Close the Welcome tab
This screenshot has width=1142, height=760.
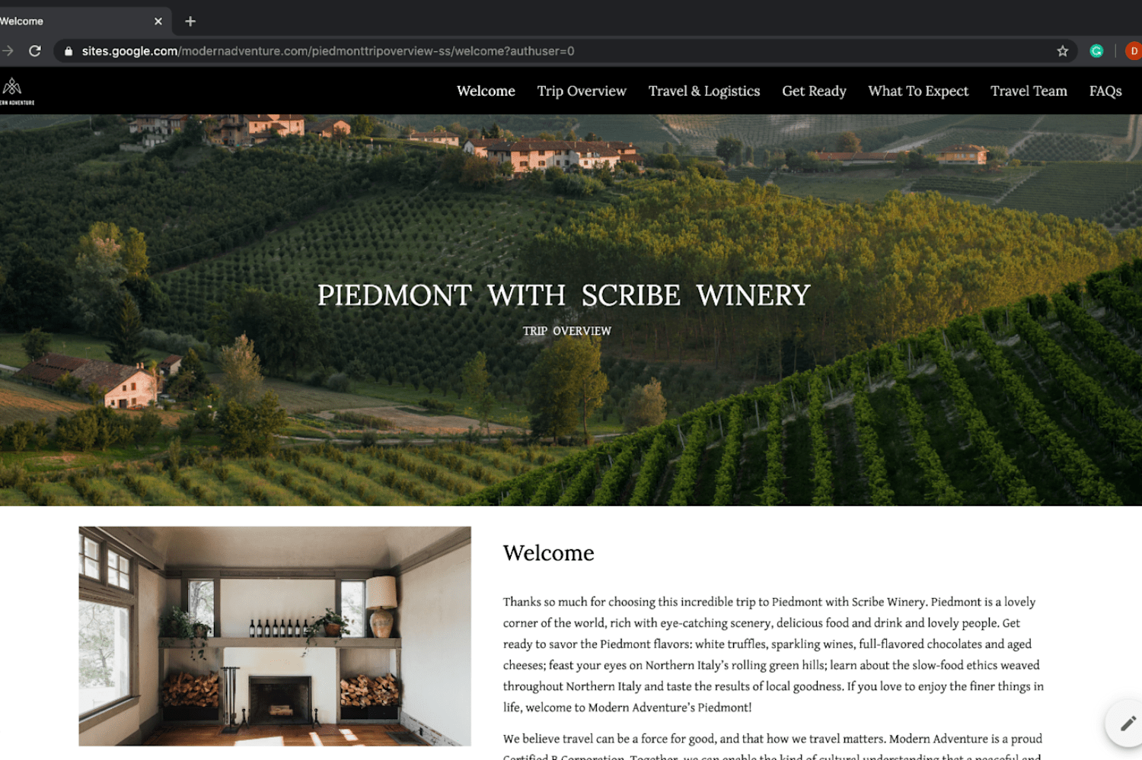(x=158, y=21)
